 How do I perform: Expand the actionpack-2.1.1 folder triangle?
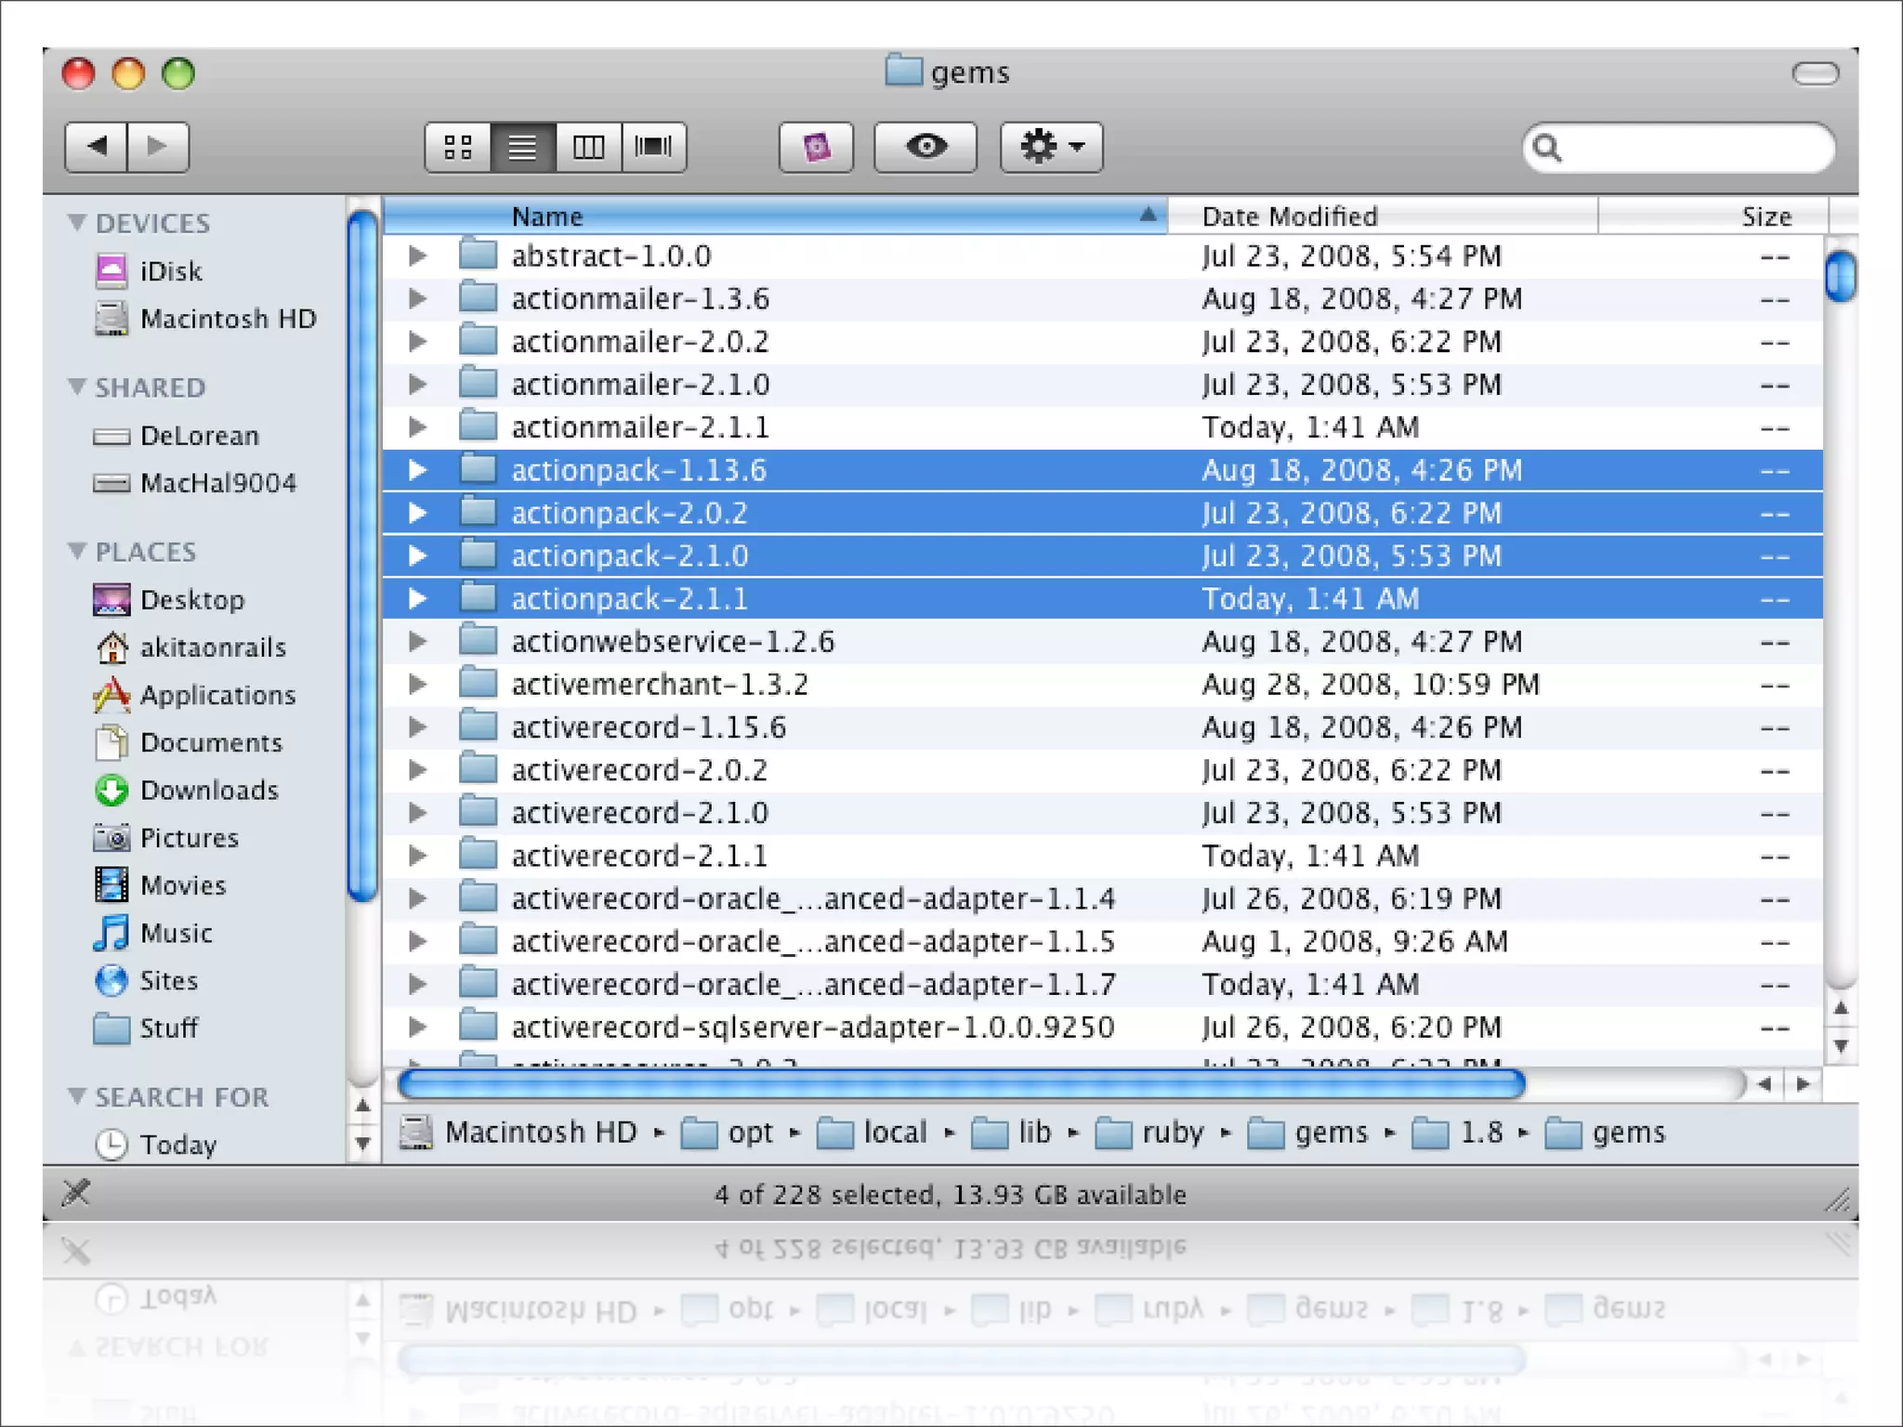418,599
